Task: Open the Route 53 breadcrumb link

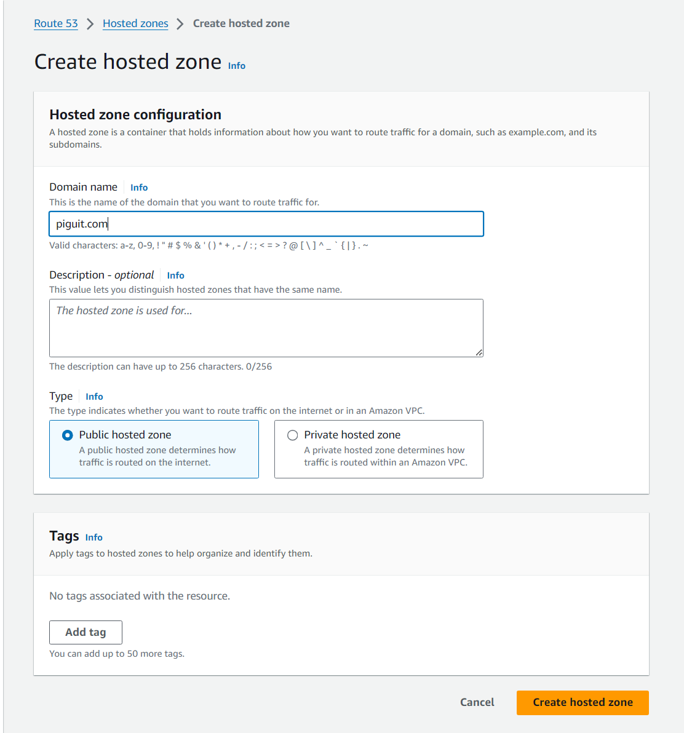Action: (x=55, y=23)
